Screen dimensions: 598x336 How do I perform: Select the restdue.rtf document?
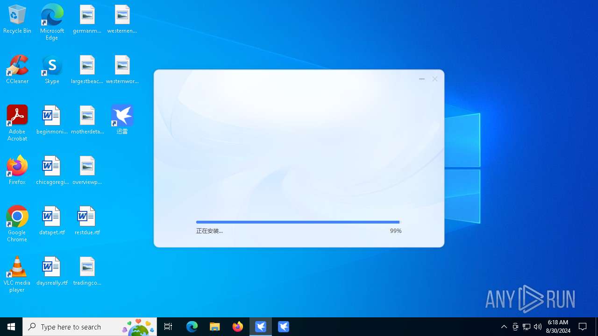tap(87, 221)
